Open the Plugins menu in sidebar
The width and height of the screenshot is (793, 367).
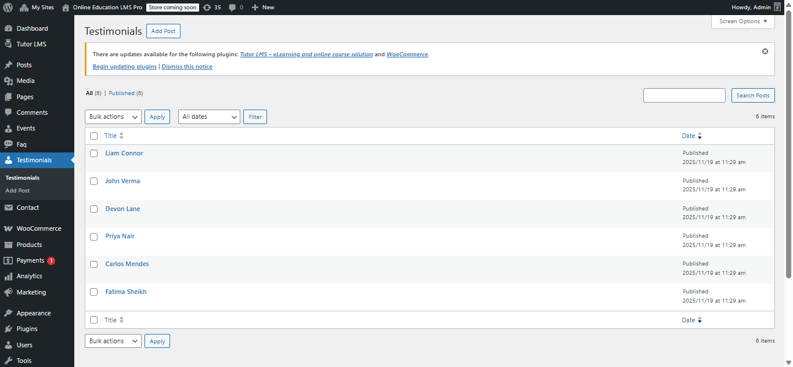(x=27, y=329)
